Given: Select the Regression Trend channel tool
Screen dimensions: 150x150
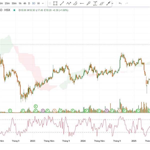Looking at the screenshot, I should click(x=75, y=3).
